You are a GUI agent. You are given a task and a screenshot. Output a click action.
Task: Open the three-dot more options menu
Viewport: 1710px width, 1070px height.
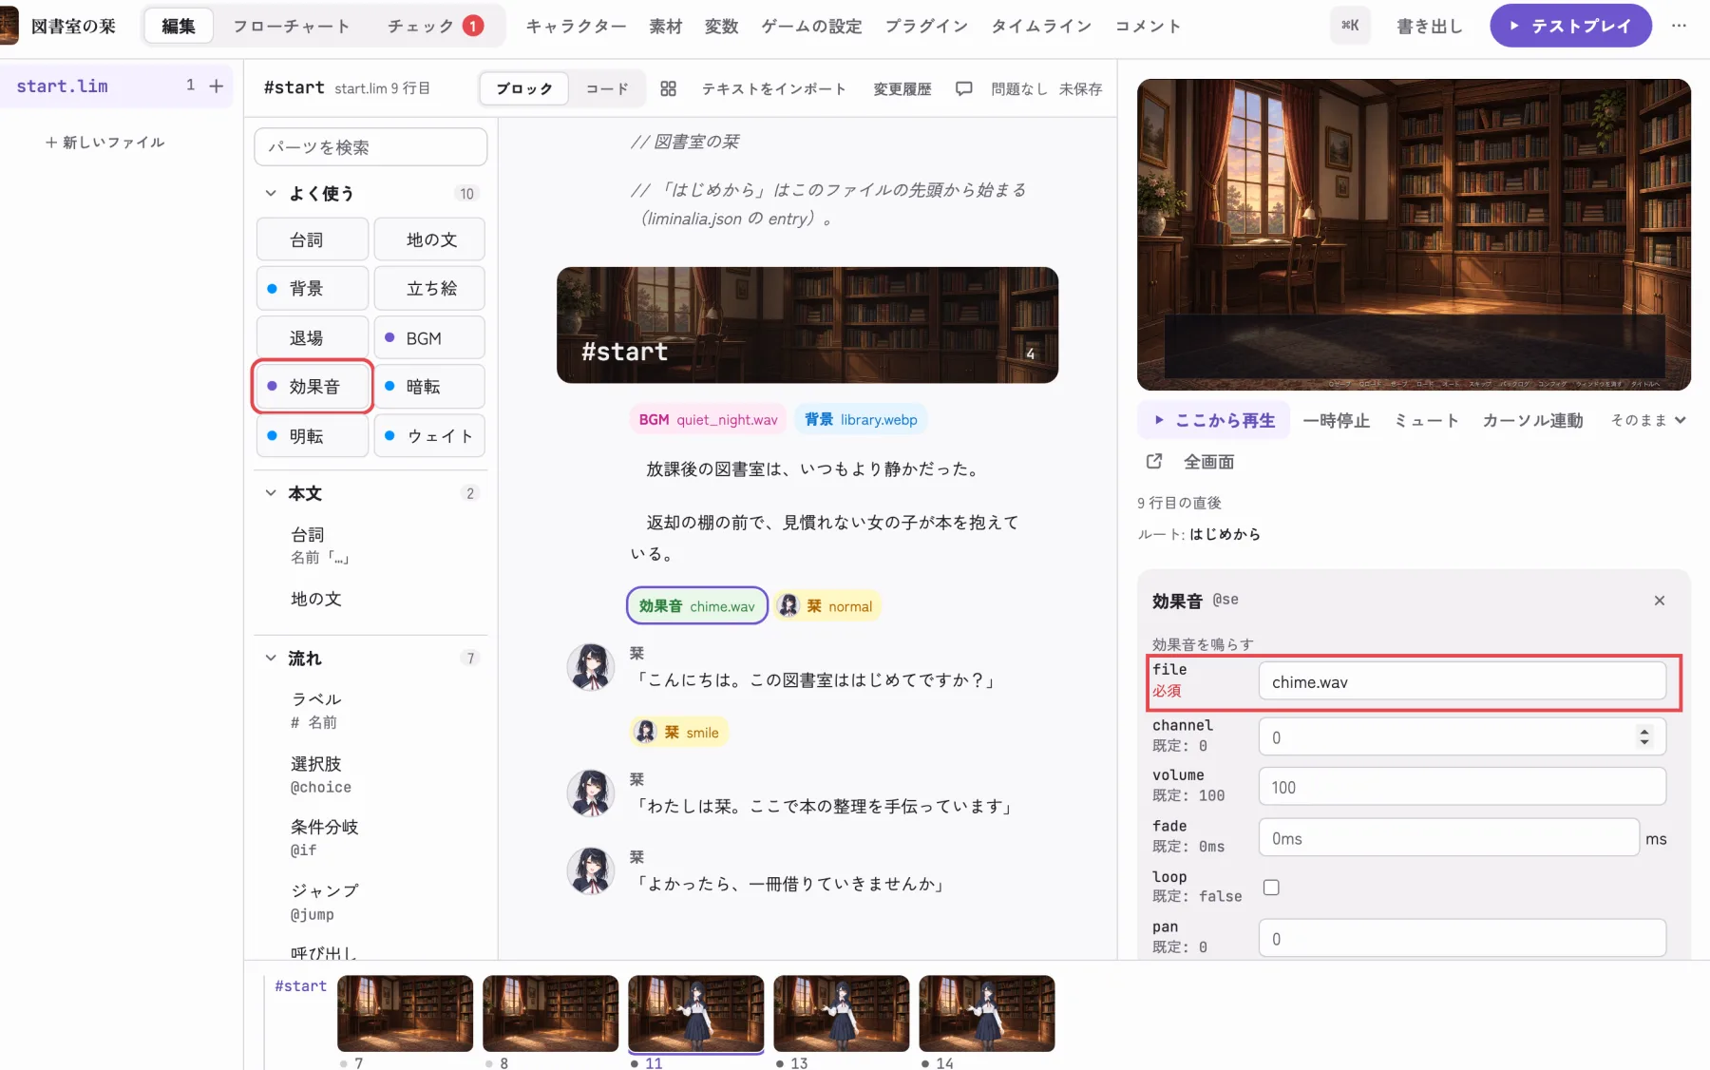tap(1680, 26)
